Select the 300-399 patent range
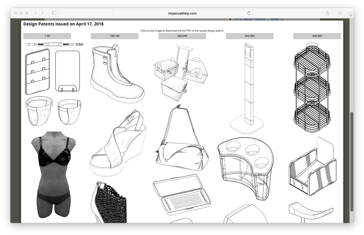Viewport: 364px width, 235px height. 249,36
